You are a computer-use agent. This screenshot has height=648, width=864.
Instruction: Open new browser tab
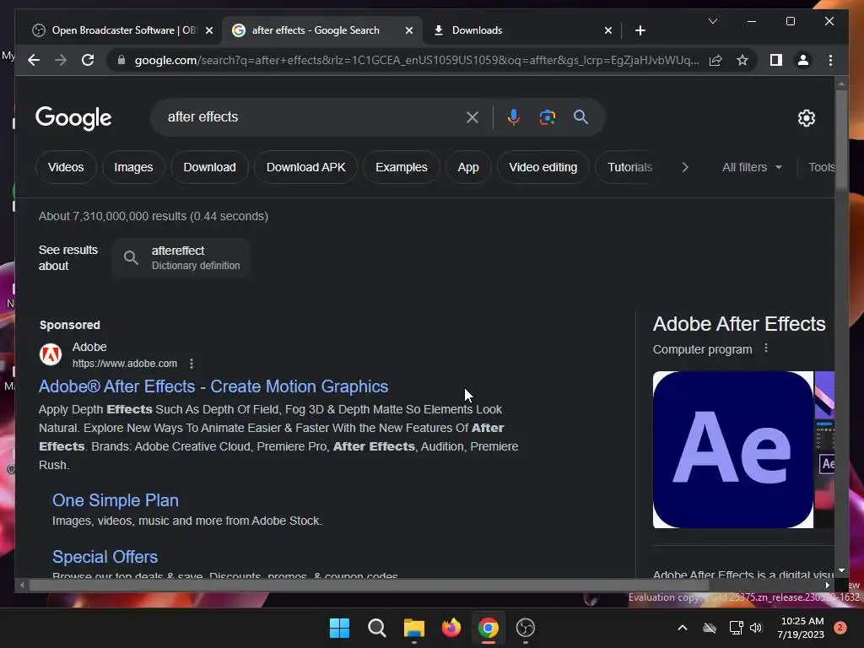pyautogui.click(x=640, y=30)
